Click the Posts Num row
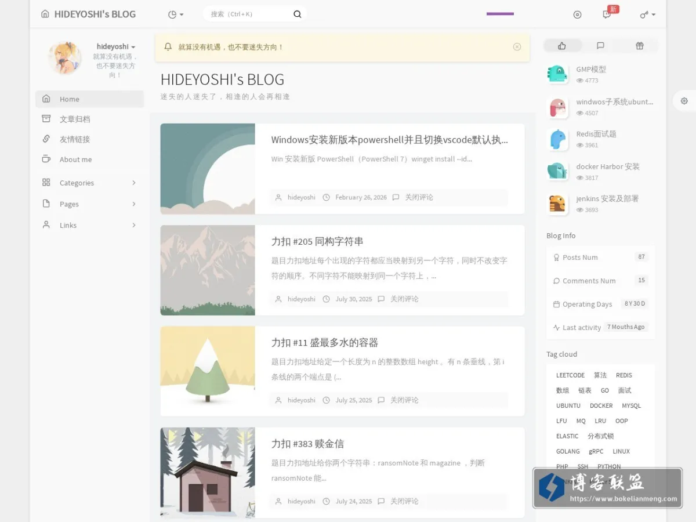The width and height of the screenshot is (696, 522). click(600, 258)
